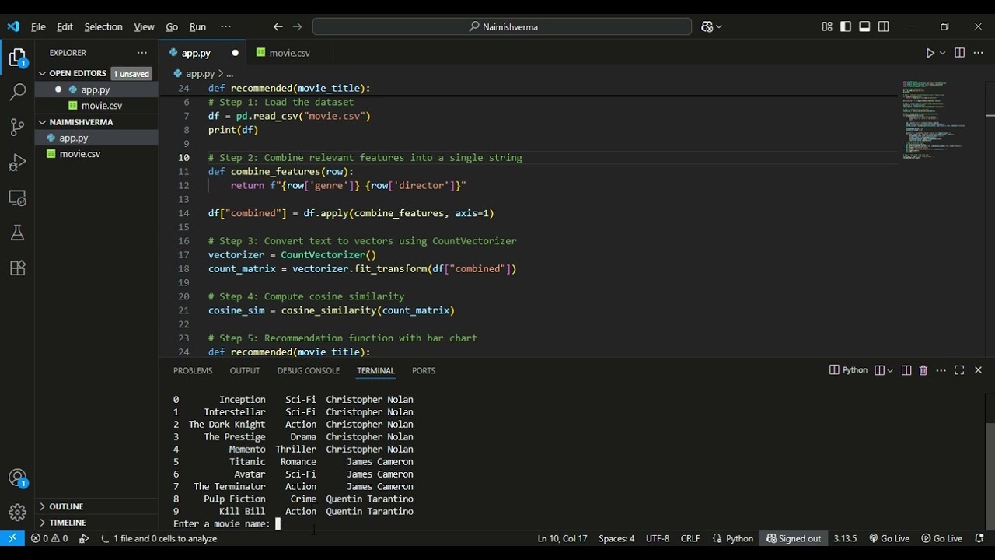The width and height of the screenshot is (995, 560).
Task: Run the Python file with play button
Action: [x=930, y=53]
